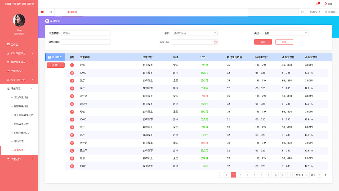Click current page 2 in pagination

tap(233, 175)
